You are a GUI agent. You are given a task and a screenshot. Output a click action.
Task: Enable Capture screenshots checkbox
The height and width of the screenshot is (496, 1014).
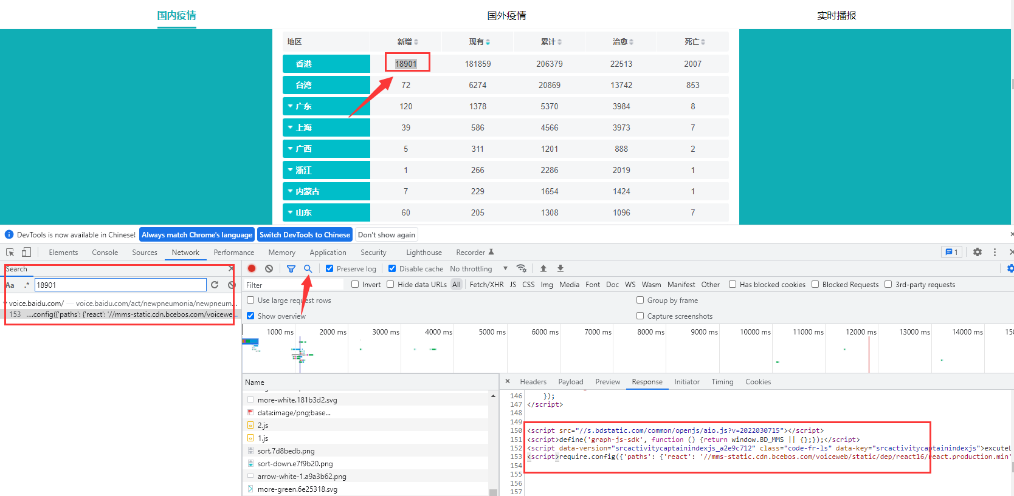click(x=640, y=316)
